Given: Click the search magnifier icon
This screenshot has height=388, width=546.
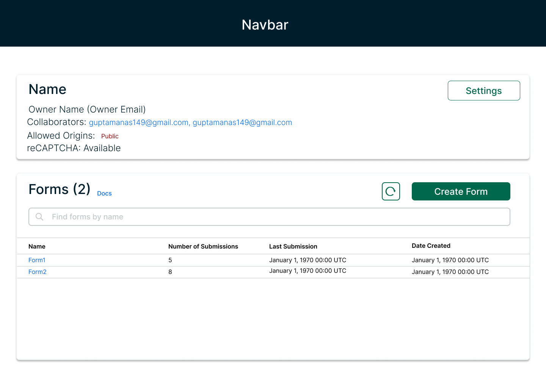Looking at the screenshot, I should [x=39, y=216].
